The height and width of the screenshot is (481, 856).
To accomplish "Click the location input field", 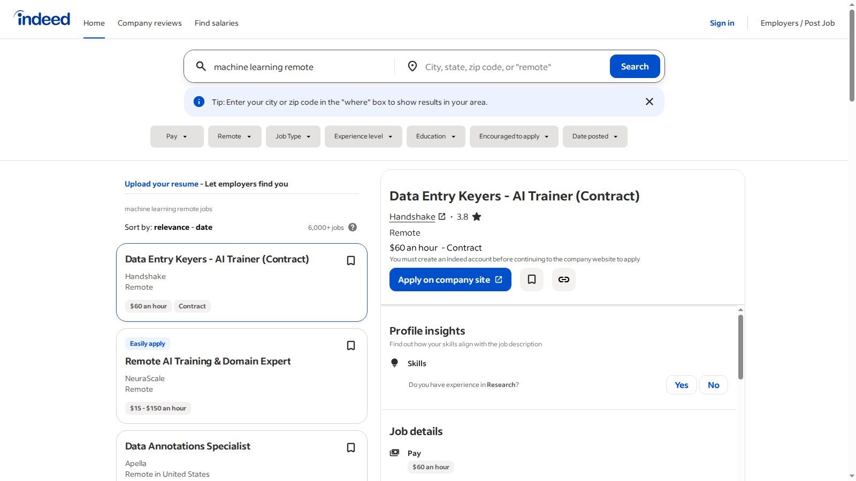I will 511,67.
